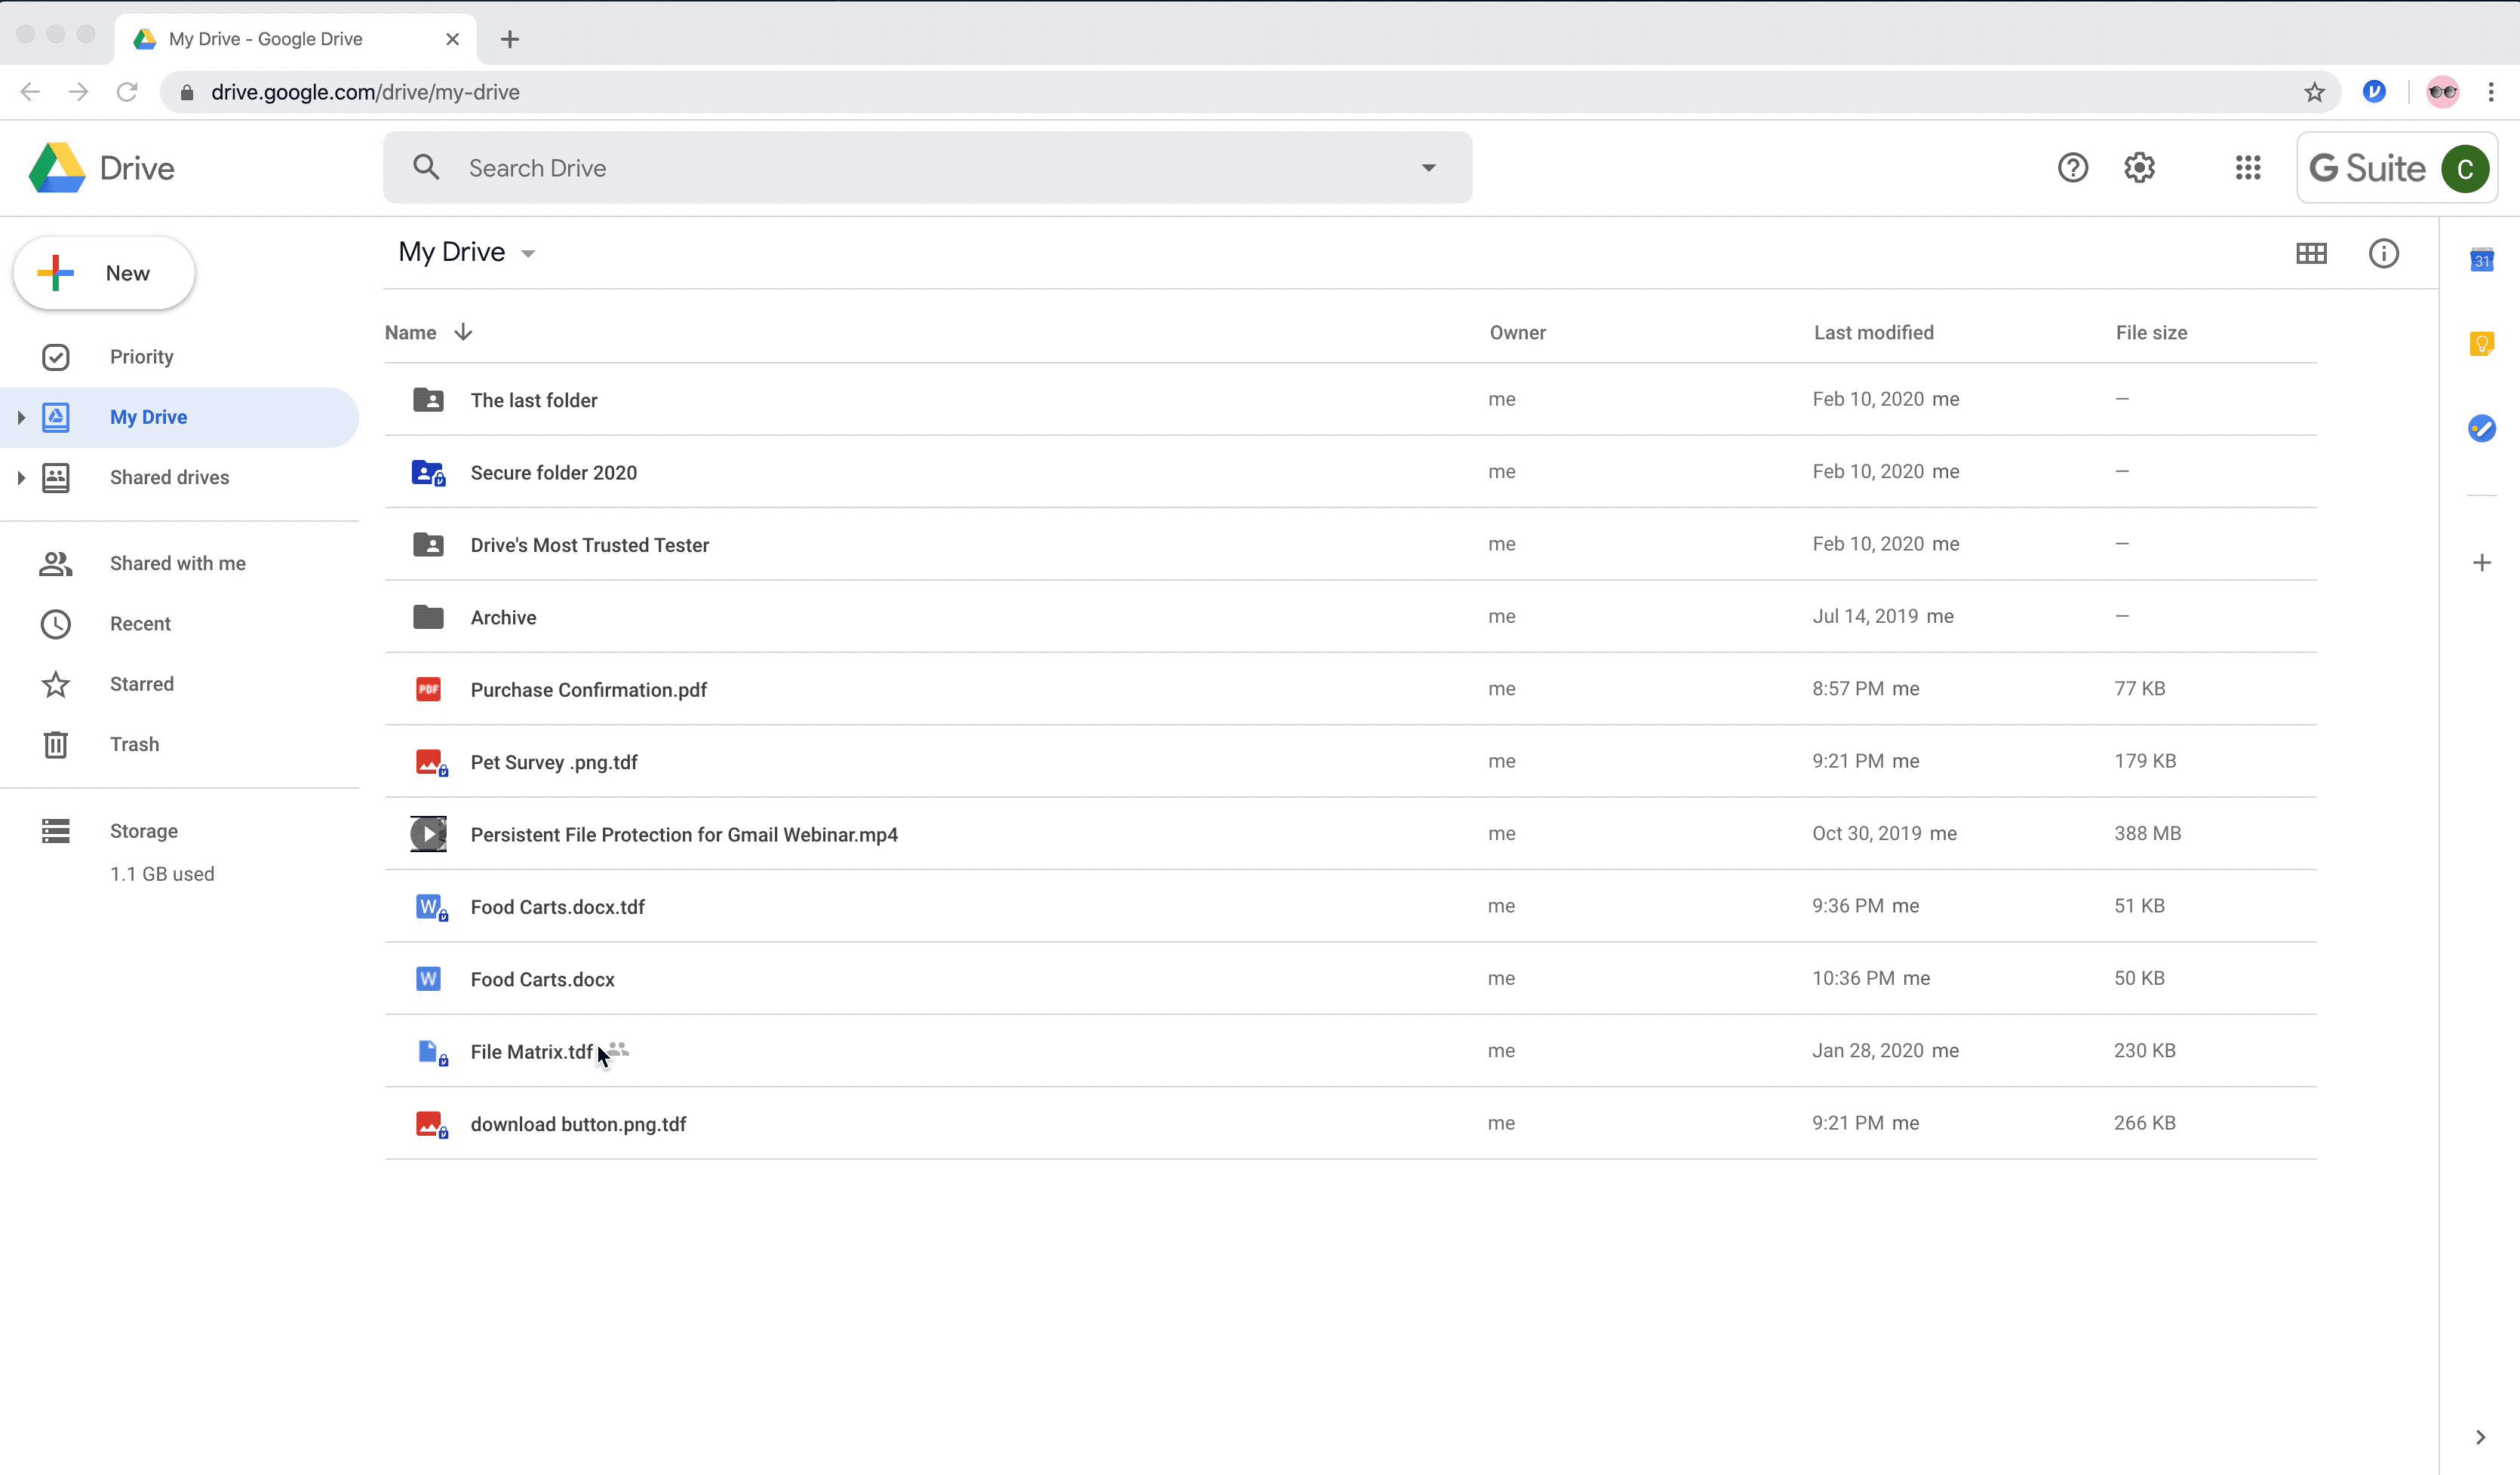This screenshot has height=1475, width=2520.
Task: Open Recent files
Action: (x=140, y=624)
